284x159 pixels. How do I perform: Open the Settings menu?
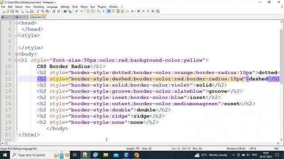click(x=65, y=7)
